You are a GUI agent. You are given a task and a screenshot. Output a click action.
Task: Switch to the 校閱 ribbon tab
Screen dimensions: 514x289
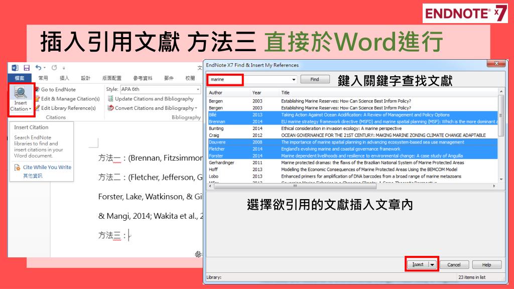point(190,78)
